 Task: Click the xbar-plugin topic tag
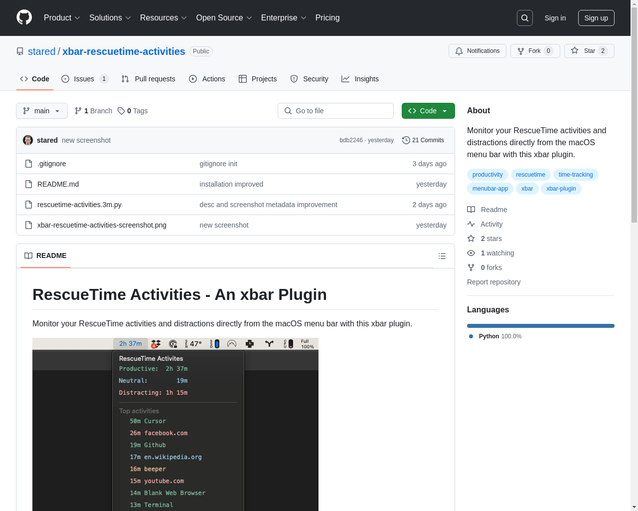(561, 189)
